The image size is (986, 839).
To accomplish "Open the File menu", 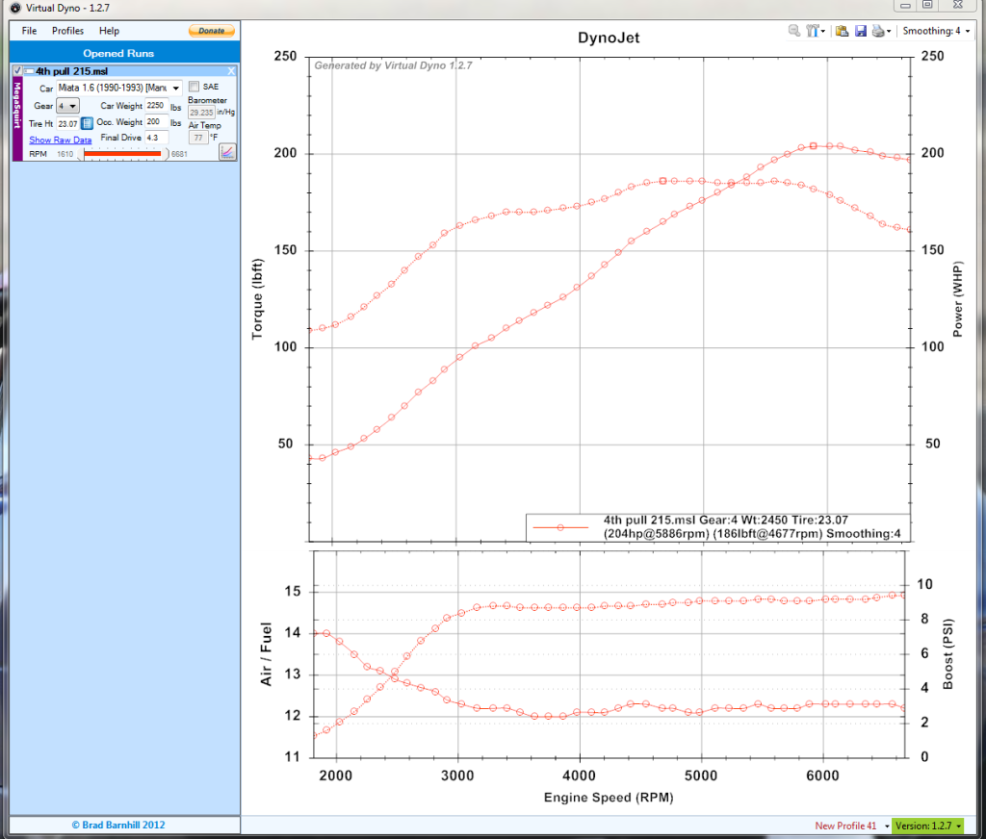I will (29, 31).
